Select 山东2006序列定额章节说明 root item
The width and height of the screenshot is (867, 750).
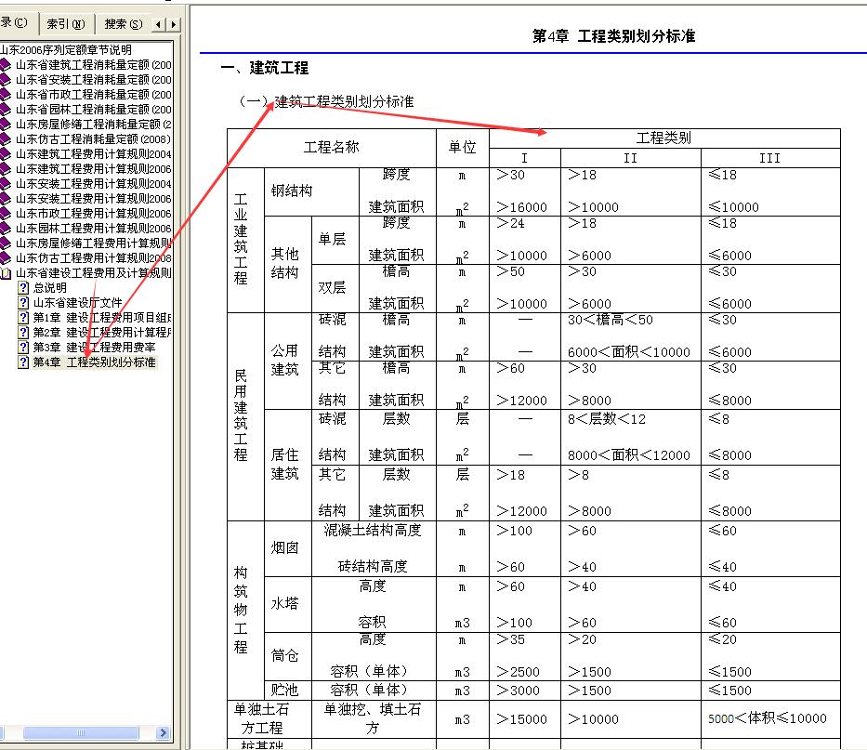(66, 50)
